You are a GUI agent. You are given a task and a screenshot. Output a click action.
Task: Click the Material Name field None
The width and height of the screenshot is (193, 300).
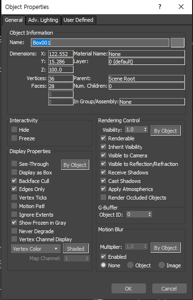tap(147, 54)
